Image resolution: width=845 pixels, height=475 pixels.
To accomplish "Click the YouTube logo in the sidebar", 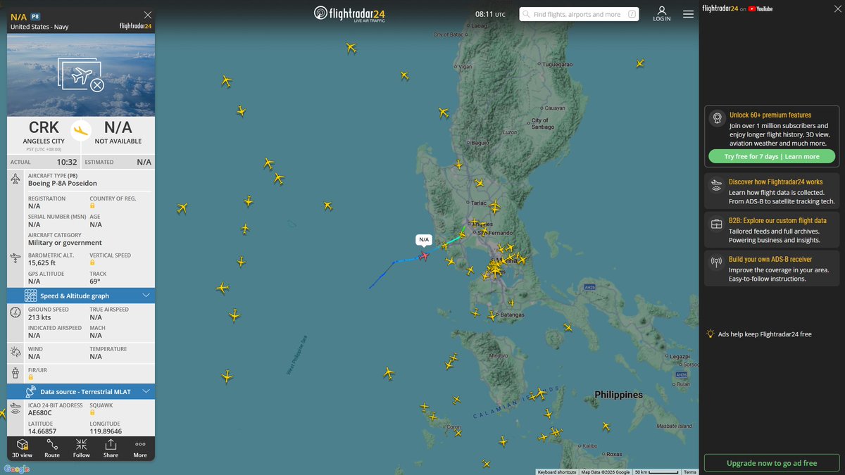I will [760, 8].
